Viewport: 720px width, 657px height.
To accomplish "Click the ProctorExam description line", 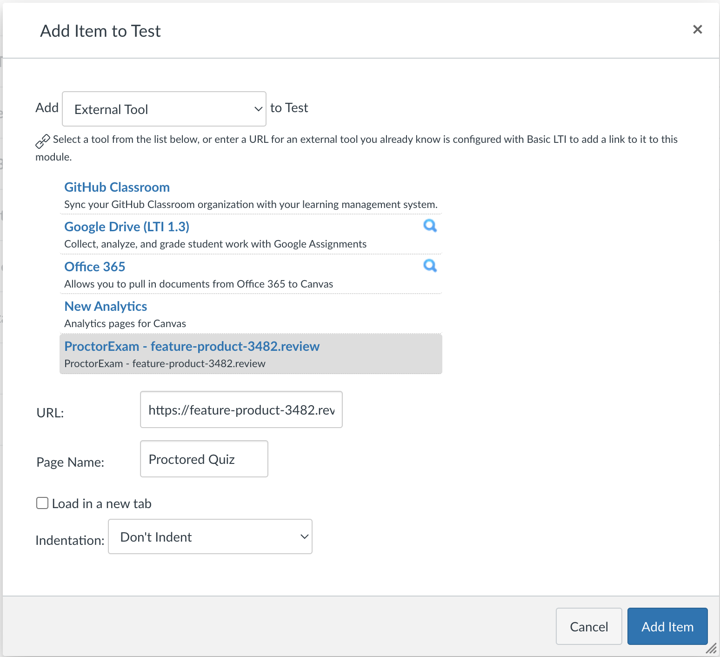I will coord(165,363).
